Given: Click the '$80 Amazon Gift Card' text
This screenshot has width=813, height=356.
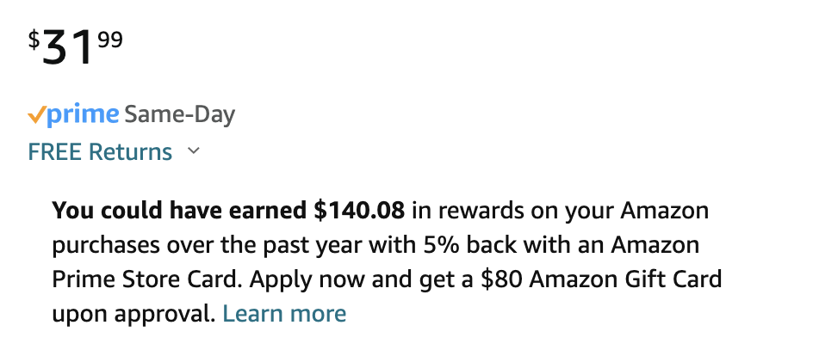Looking at the screenshot, I should coord(601,279).
